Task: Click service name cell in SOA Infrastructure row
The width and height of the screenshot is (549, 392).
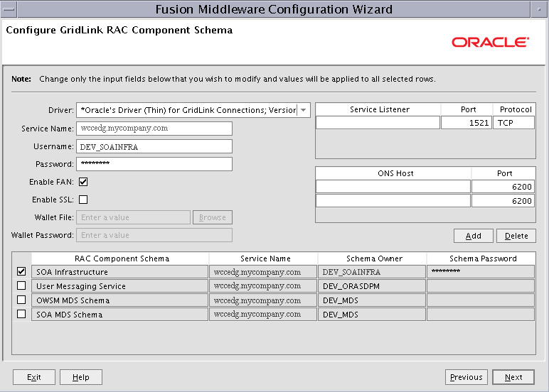Action: pyautogui.click(x=263, y=272)
